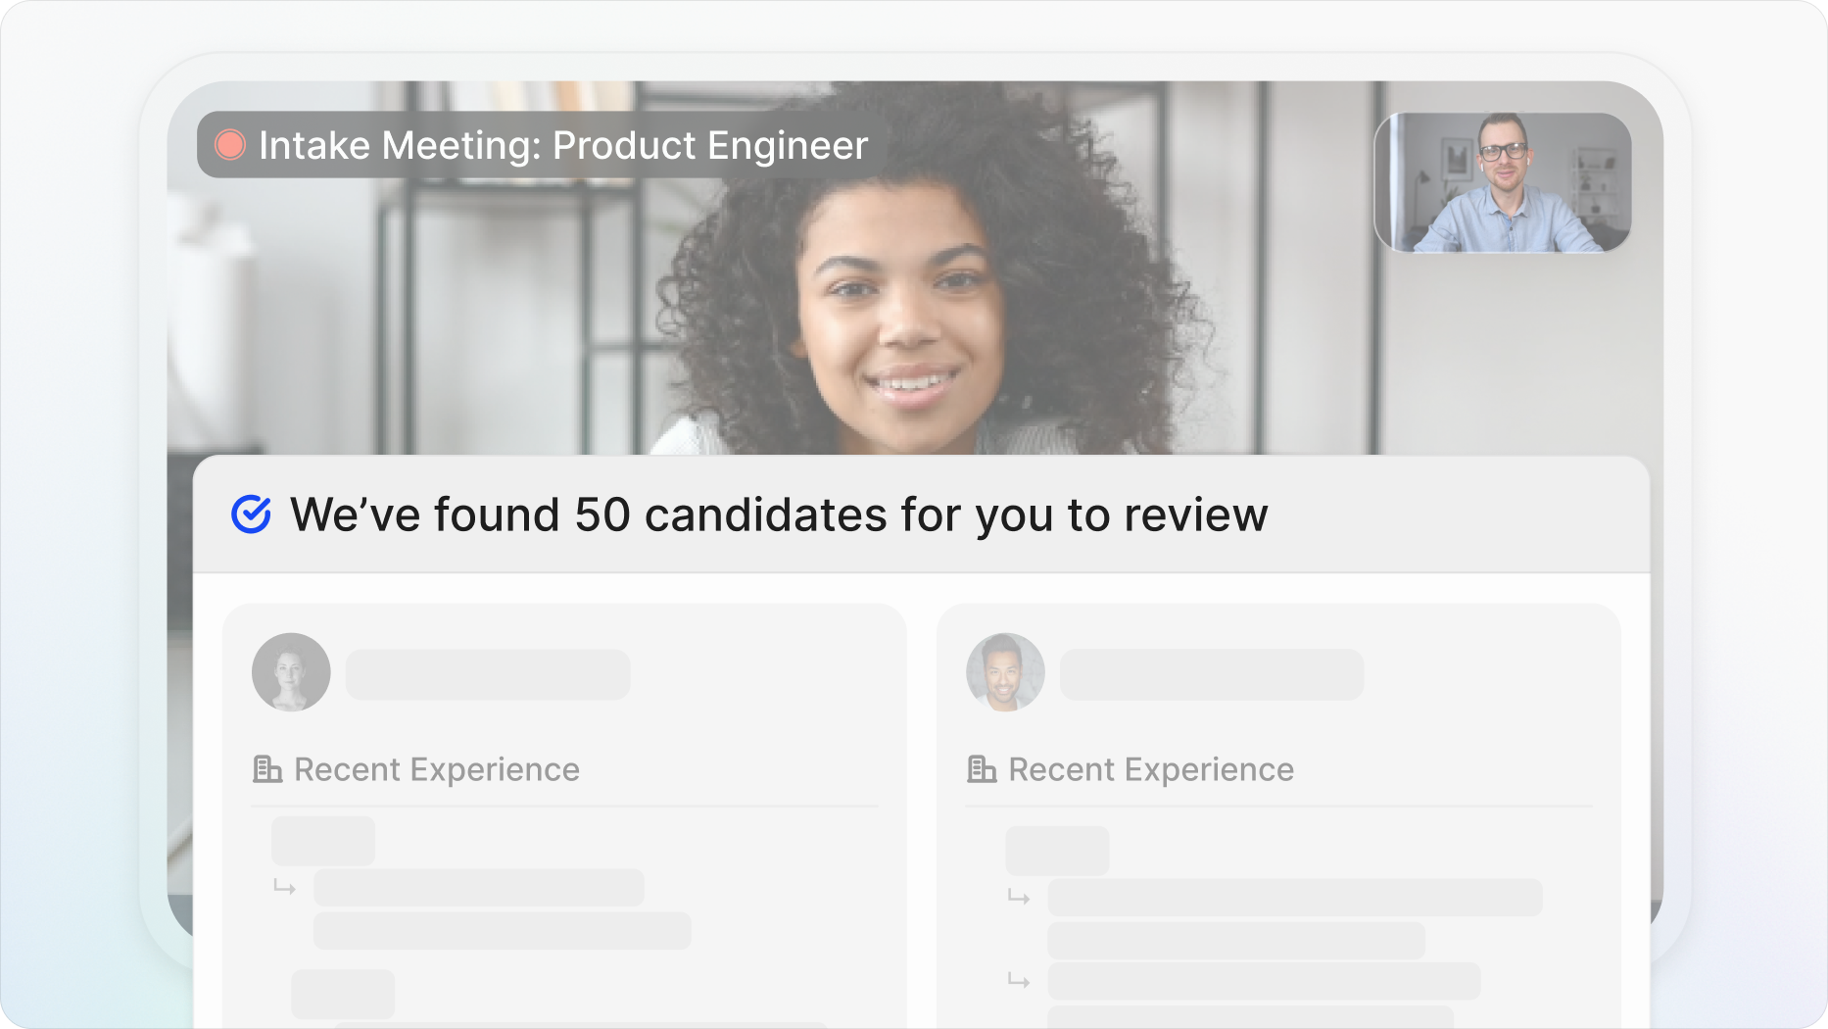
Task: Click the first sub-item arrow in the right card
Action: 1019,898
